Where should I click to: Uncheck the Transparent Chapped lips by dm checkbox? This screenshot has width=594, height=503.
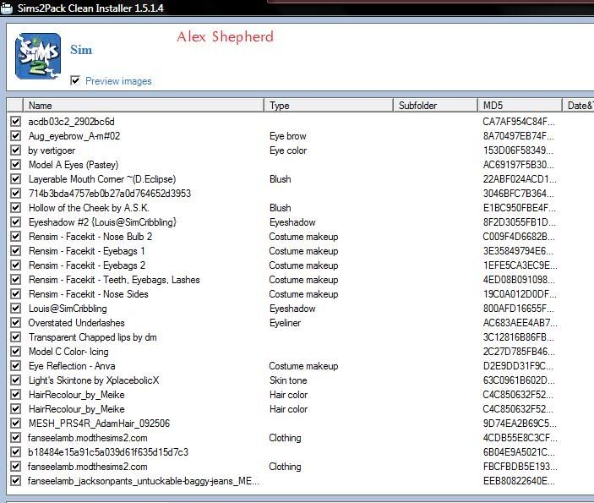pos(15,337)
